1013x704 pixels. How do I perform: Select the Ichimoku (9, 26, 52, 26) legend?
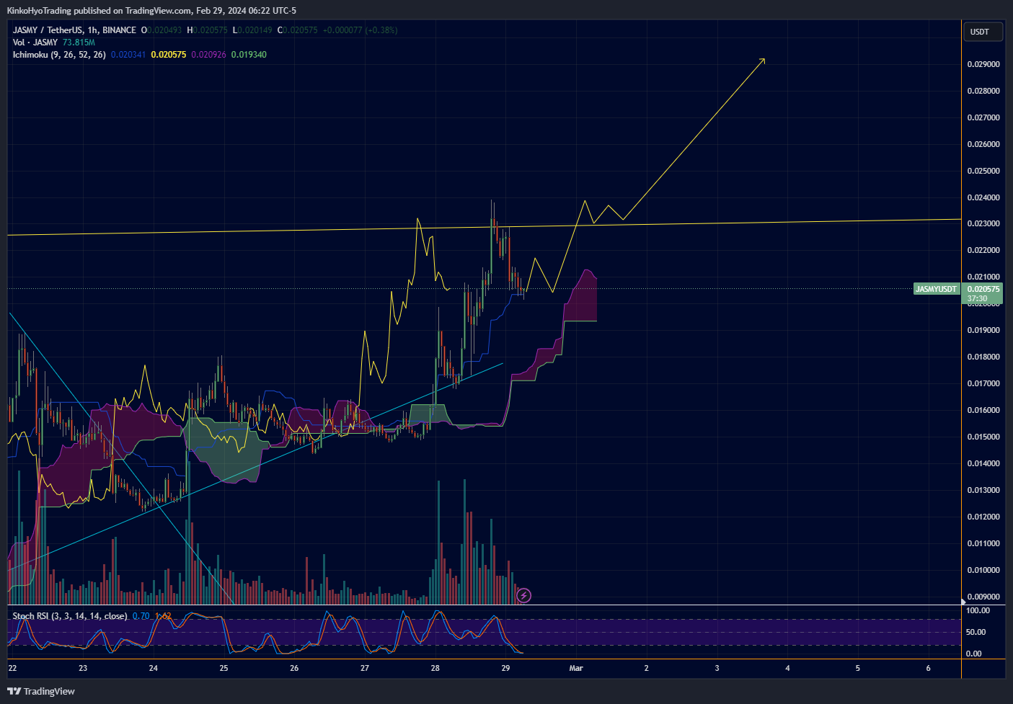pyautogui.click(x=59, y=55)
